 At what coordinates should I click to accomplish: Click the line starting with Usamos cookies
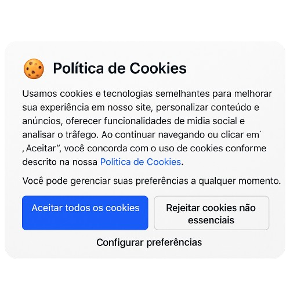coord(147,94)
